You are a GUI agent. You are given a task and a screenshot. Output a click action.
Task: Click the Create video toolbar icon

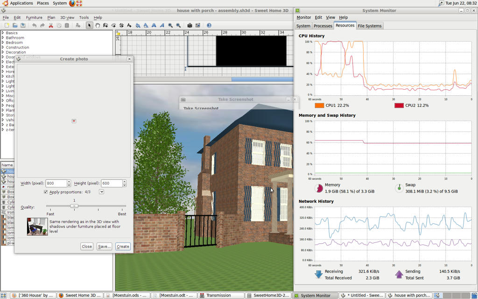click(x=197, y=25)
